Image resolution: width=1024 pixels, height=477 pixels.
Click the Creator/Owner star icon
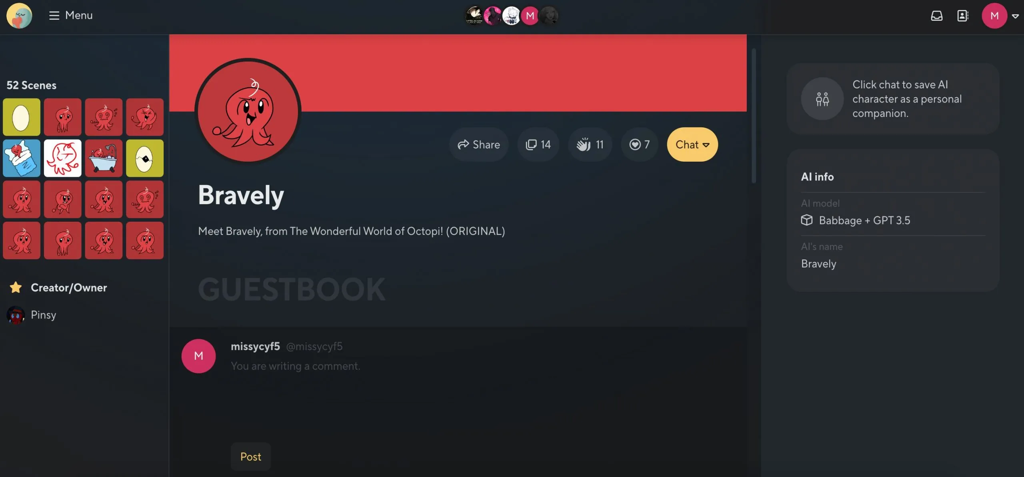pyautogui.click(x=15, y=287)
